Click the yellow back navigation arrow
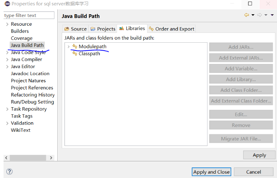 point(247,15)
